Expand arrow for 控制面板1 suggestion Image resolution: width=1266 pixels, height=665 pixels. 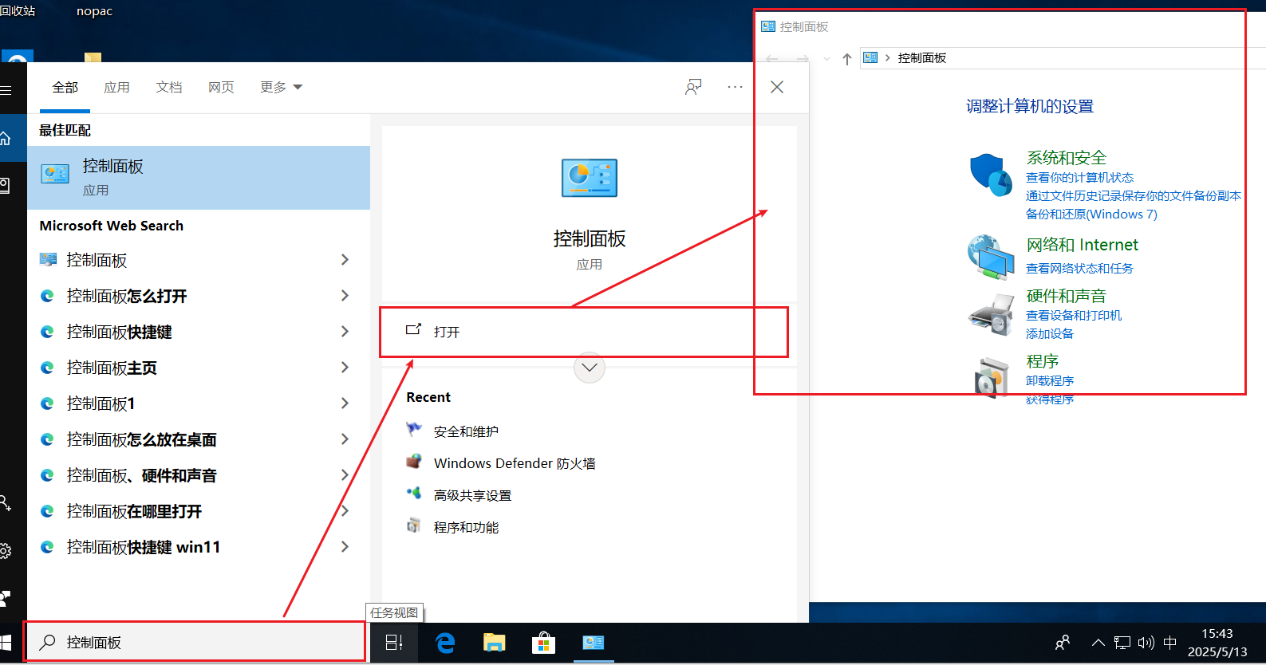345,403
